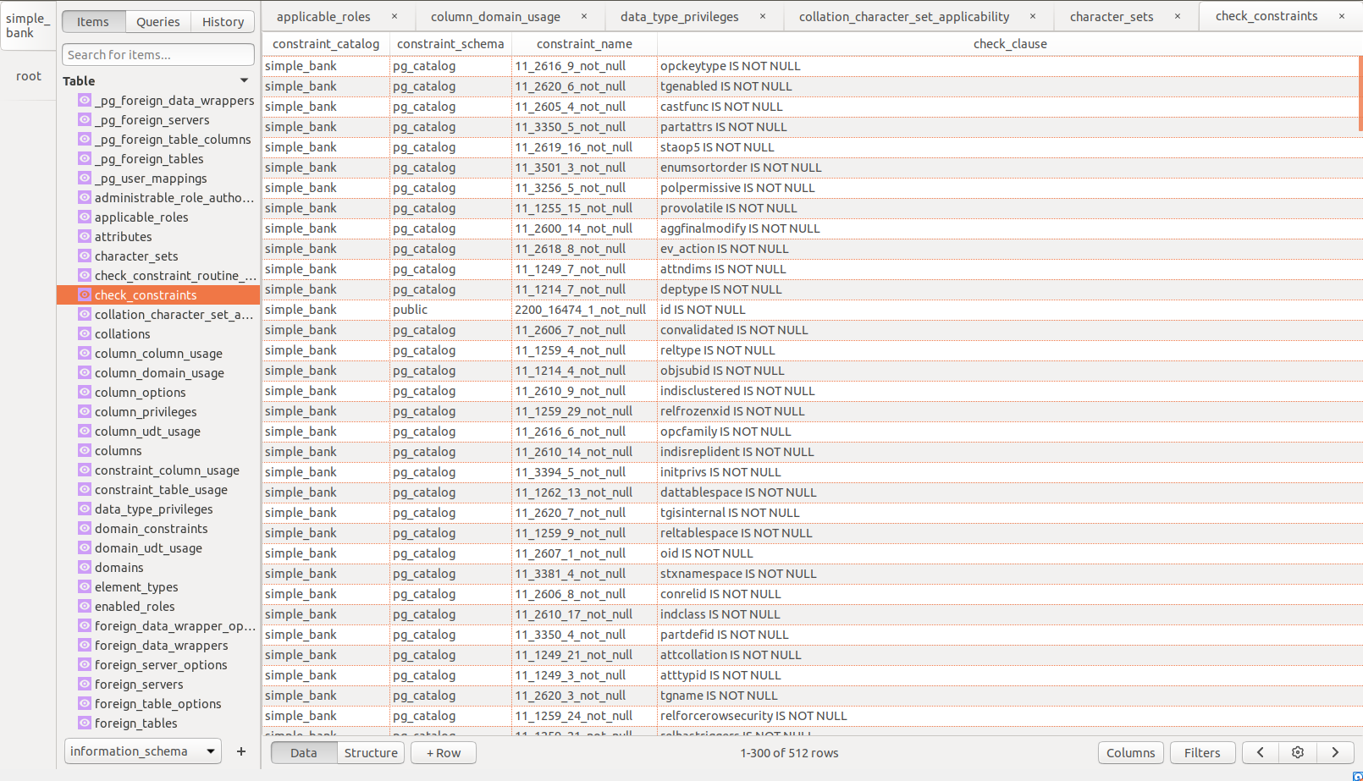
Task: Switch to the Structure tab
Action: pyautogui.click(x=371, y=752)
